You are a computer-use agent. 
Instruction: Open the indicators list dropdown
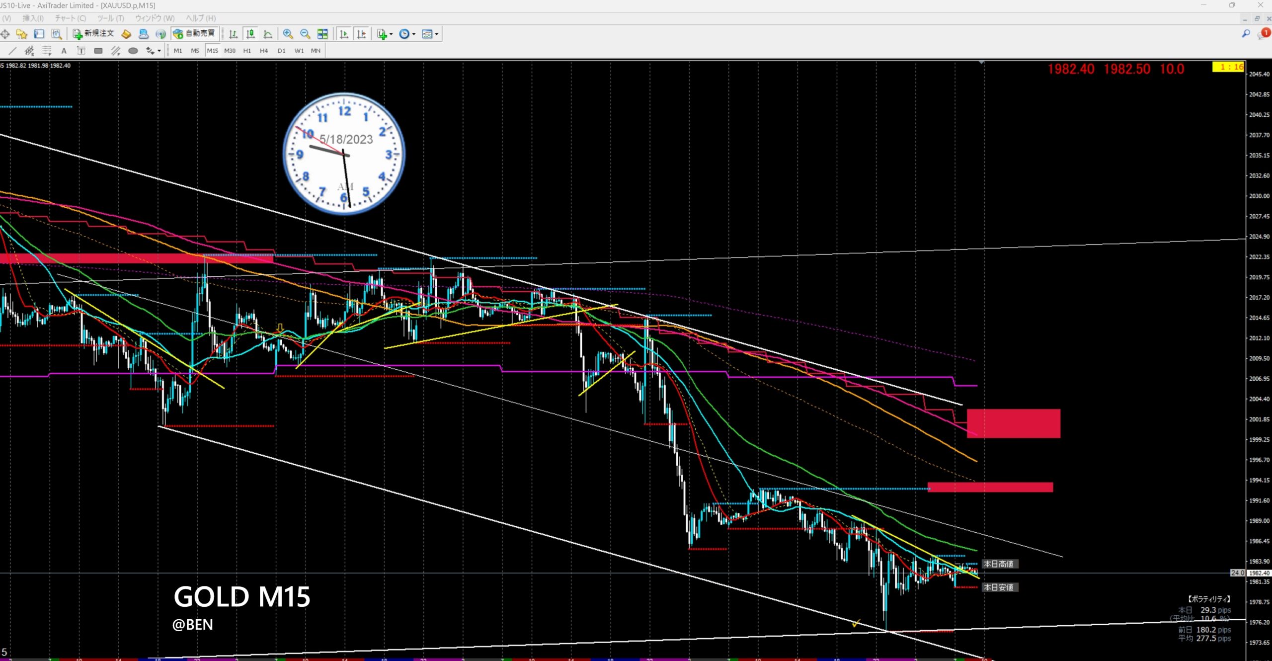point(385,34)
